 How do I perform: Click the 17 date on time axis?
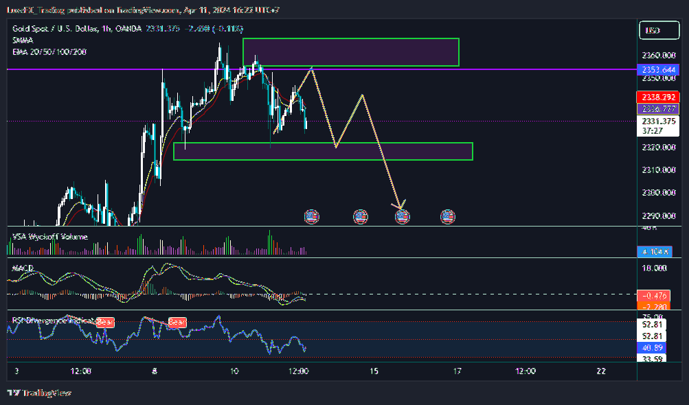tap(457, 371)
